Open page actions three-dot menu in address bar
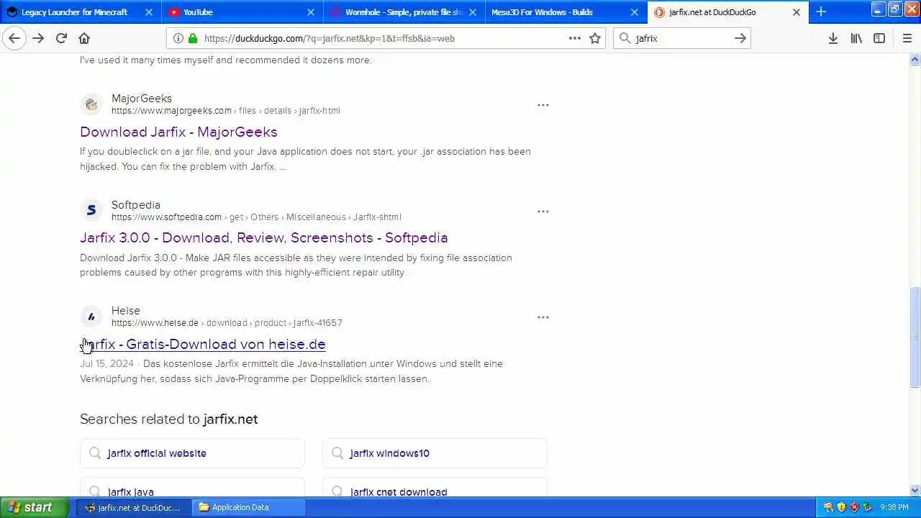Viewport: 921px width, 518px height. (x=575, y=38)
